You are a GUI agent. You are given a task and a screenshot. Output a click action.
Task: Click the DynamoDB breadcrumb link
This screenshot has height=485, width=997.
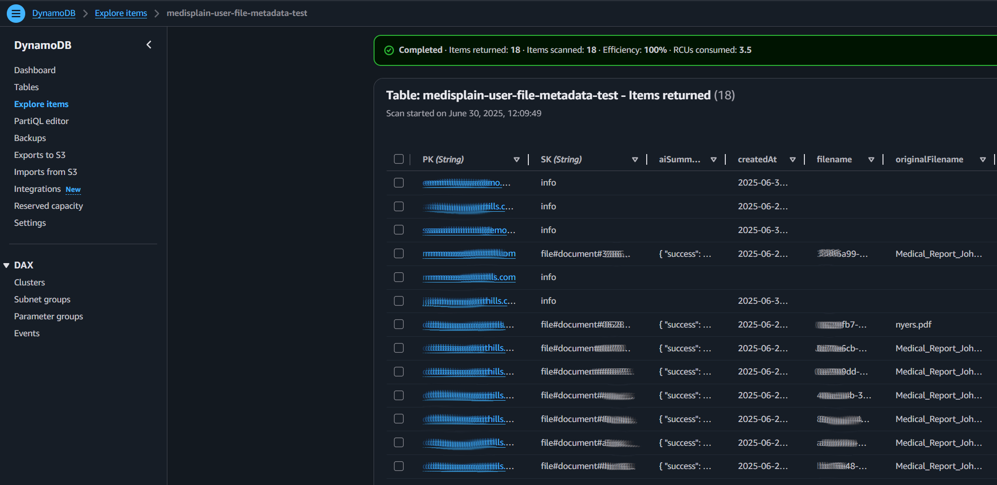pyautogui.click(x=54, y=13)
